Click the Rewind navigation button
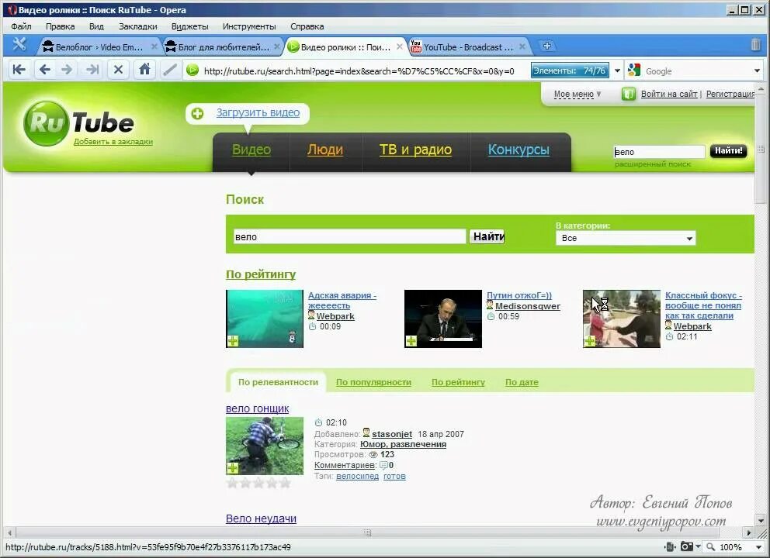This screenshot has height=558, width=770. point(19,70)
